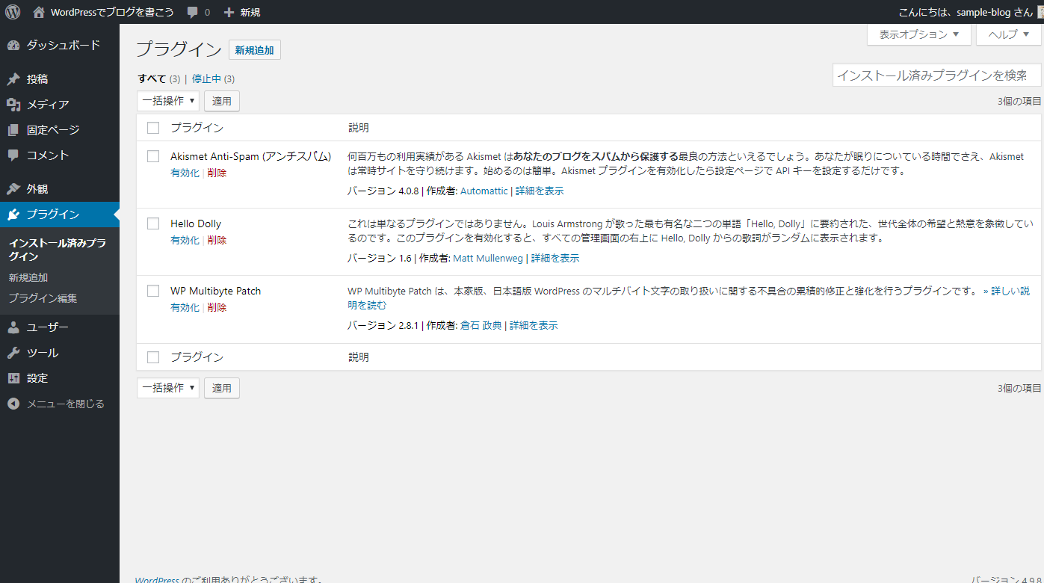Click the メディア media icon
The width and height of the screenshot is (1044, 583).
click(x=13, y=105)
